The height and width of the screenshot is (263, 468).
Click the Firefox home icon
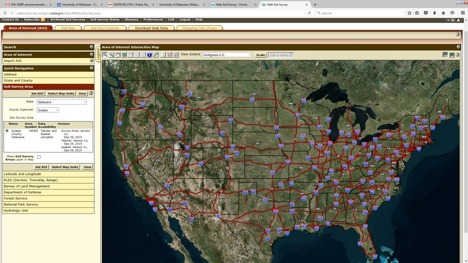click(443, 13)
